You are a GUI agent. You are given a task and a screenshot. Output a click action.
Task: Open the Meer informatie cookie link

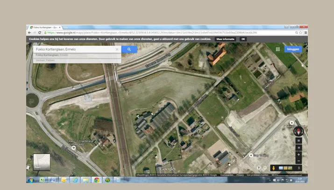(x=225, y=39)
